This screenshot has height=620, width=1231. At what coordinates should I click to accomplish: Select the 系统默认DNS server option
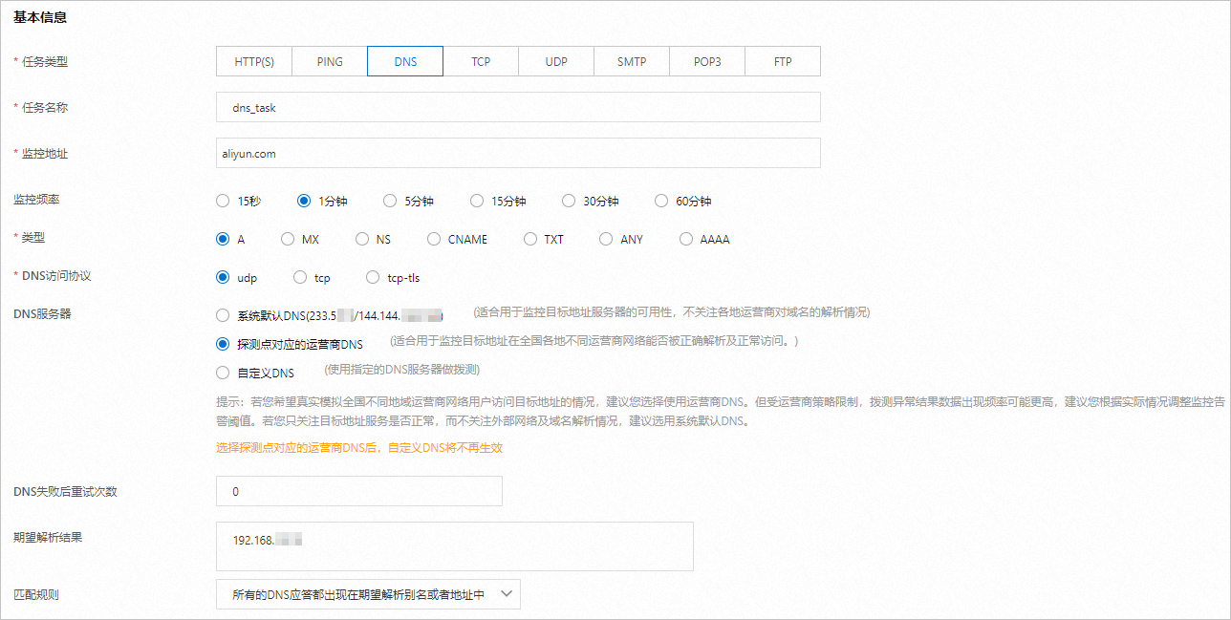tap(223, 314)
